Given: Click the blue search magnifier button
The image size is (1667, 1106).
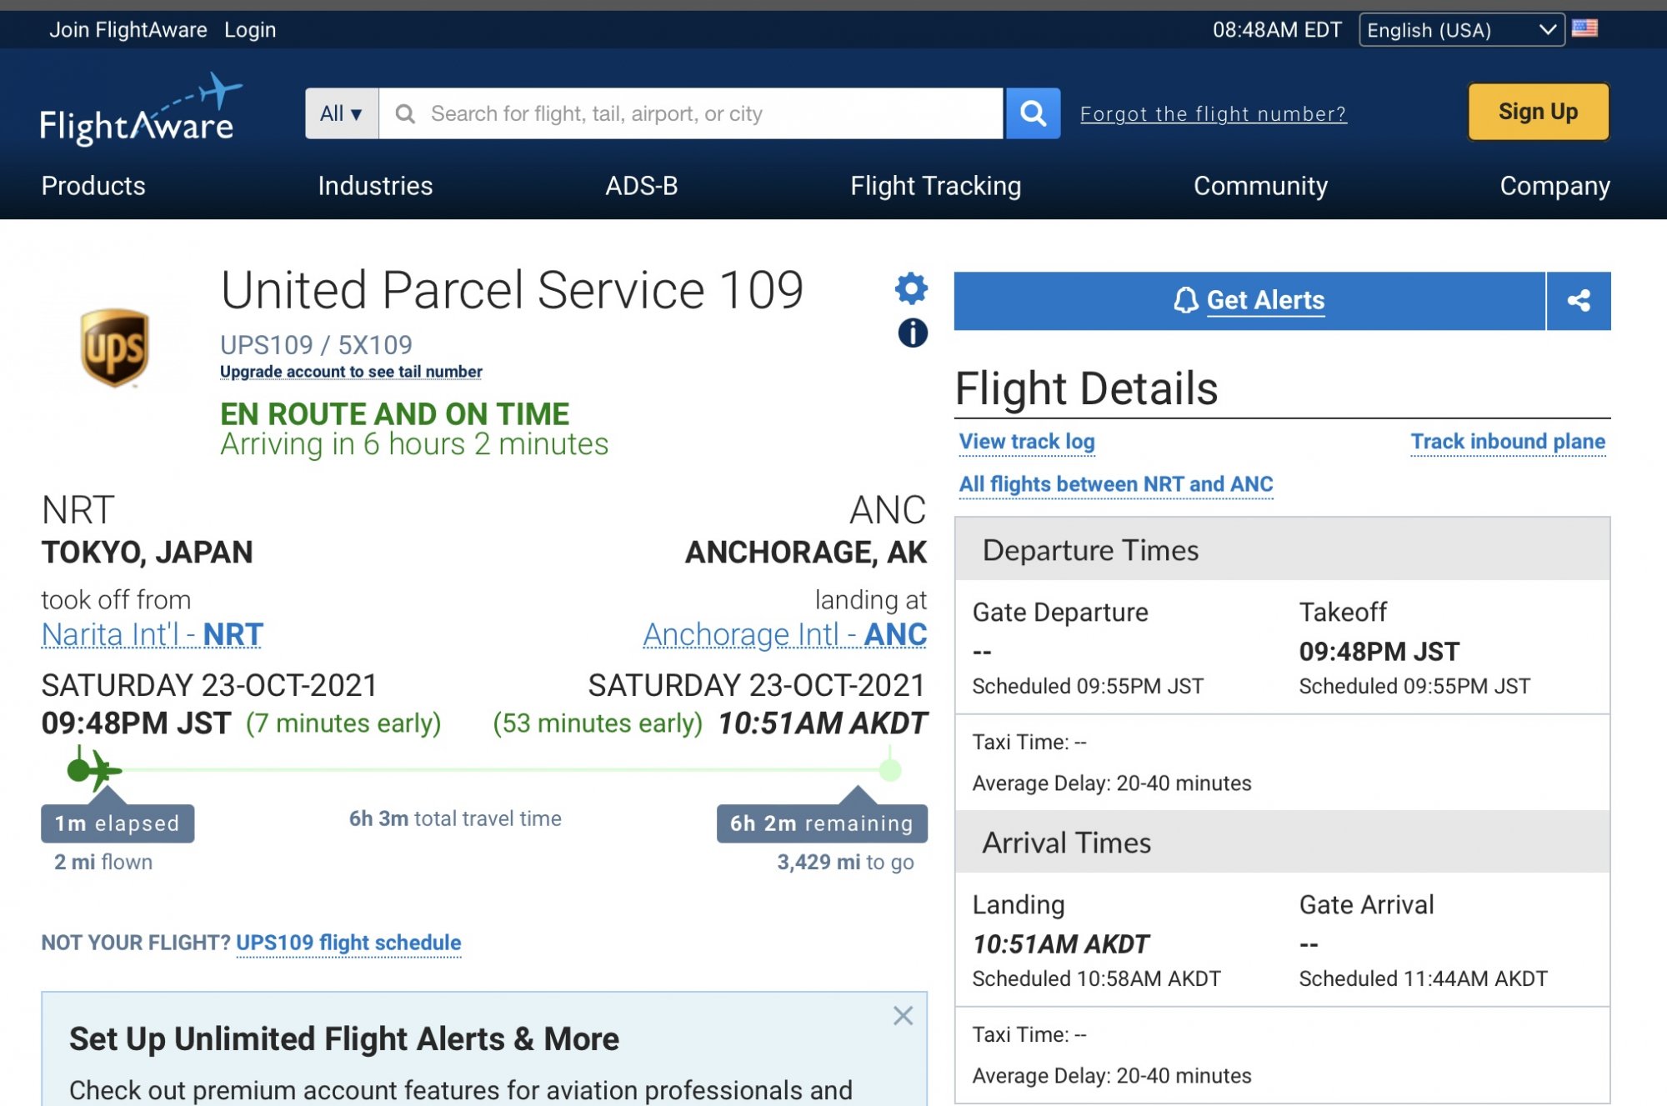Looking at the screenshot, I should pyautogui.click(x=1033, y=113).
